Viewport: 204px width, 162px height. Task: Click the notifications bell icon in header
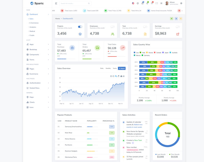tap(147, 3)
